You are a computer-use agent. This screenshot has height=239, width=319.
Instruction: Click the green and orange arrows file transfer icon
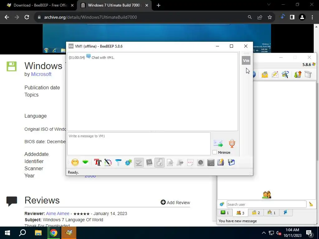[298, 74]
